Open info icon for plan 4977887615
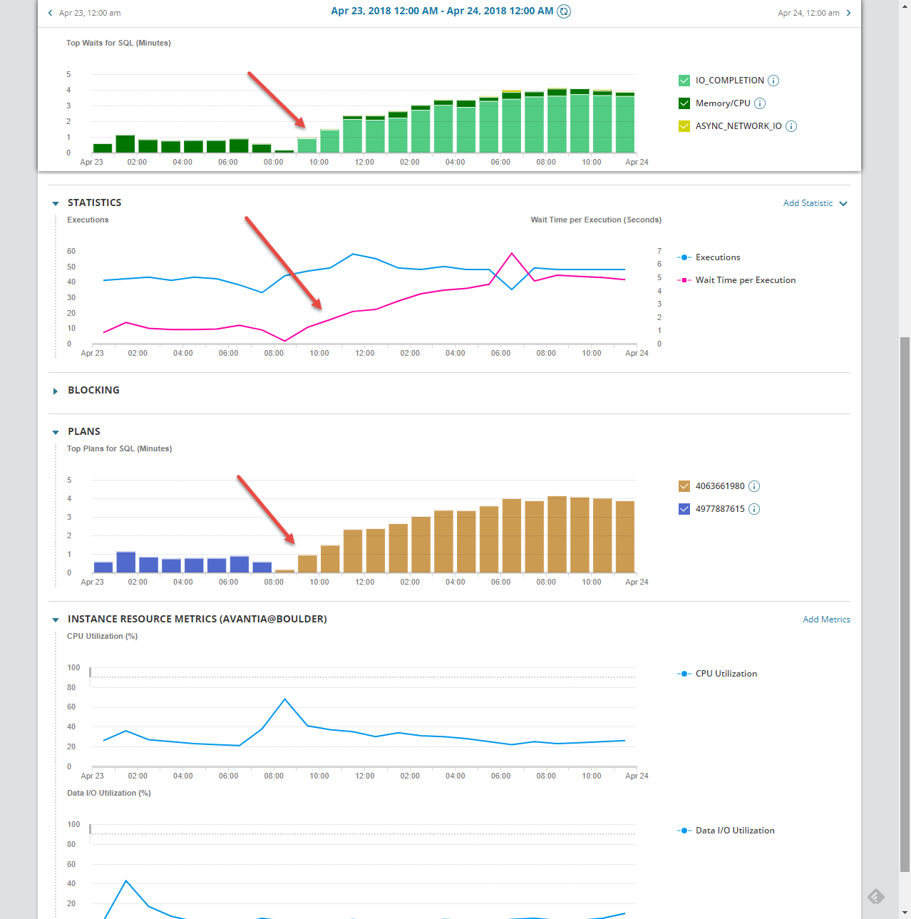The width and height of the screenshot is (911, 919). coord(754,509)
